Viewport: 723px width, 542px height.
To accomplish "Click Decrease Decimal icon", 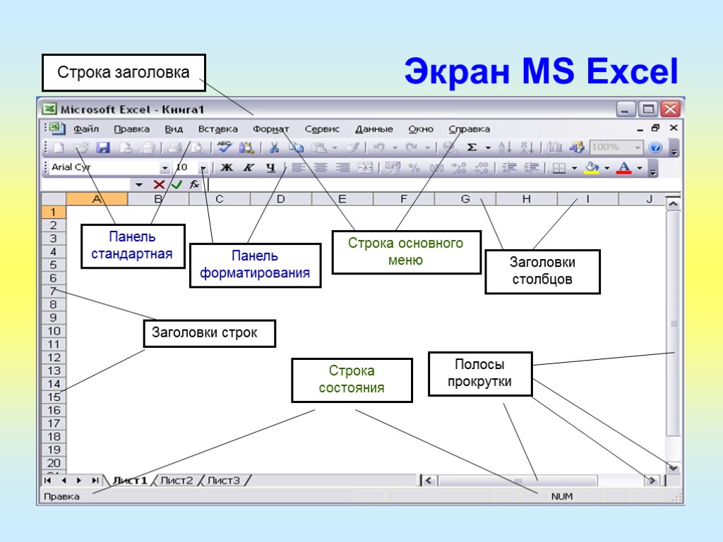I will (482, 168).
